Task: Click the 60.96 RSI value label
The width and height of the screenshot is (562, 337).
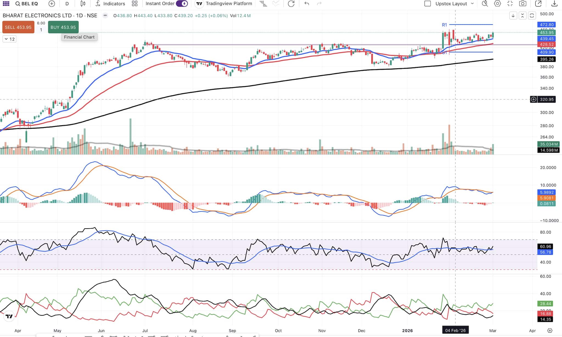Action: point(545,246)
